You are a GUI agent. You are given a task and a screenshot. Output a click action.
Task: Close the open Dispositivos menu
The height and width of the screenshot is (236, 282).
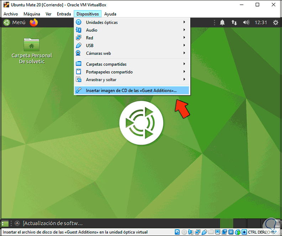tap(88, 14)
